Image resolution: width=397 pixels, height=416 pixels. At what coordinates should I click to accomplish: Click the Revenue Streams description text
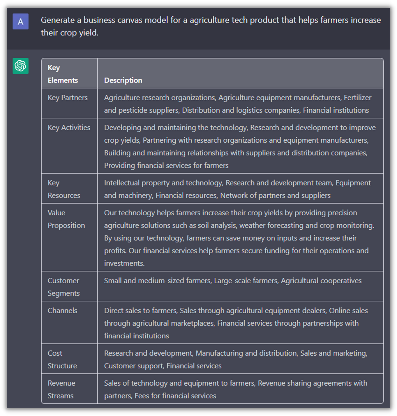(x=235, y=389)
